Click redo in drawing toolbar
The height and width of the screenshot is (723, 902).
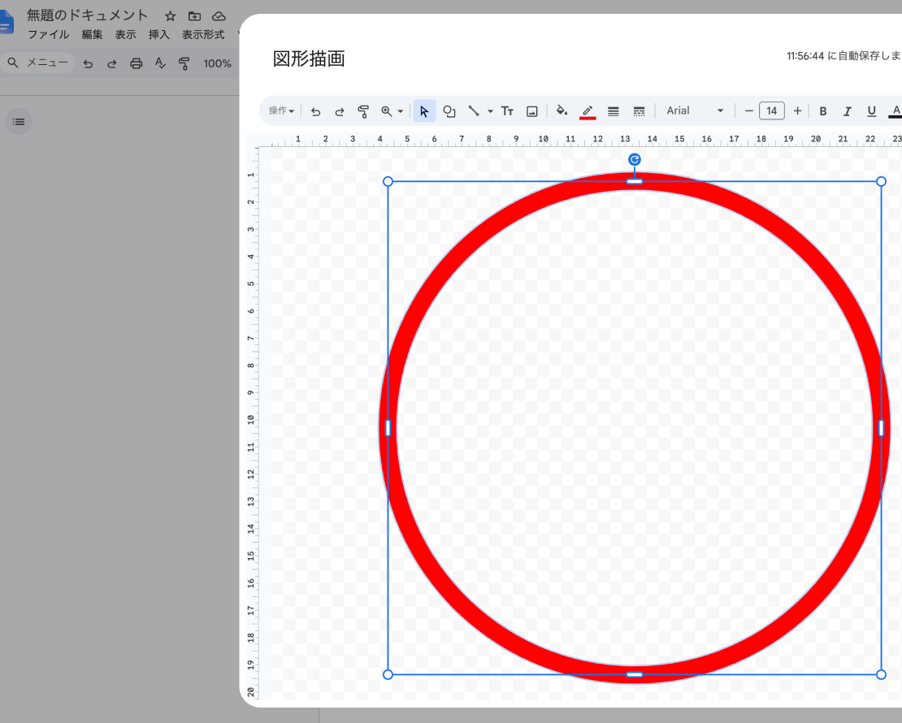coord(340,111)
